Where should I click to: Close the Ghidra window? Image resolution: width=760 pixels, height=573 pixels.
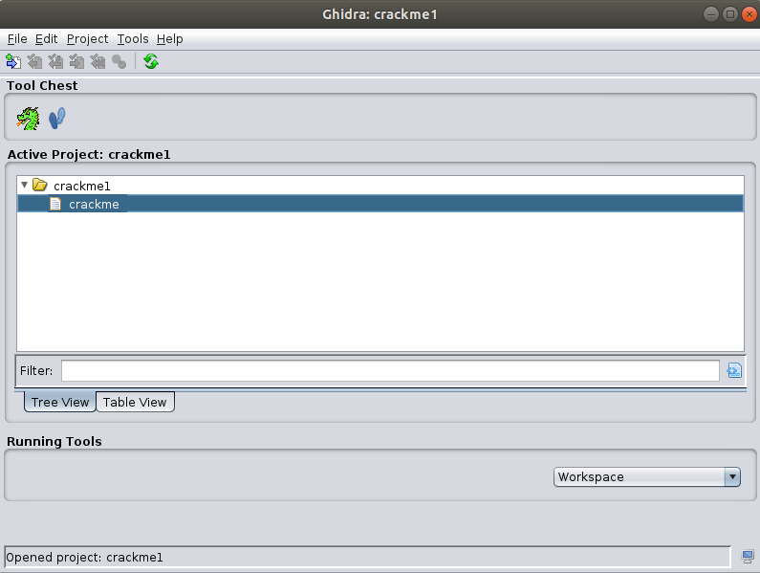tap(749, 14)
